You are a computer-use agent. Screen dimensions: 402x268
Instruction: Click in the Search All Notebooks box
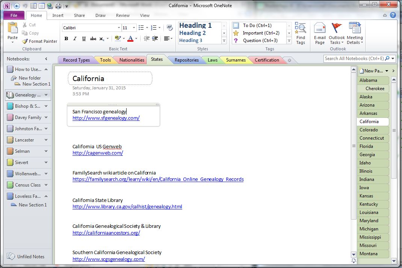pyautogui.click(x=354, y=59)
